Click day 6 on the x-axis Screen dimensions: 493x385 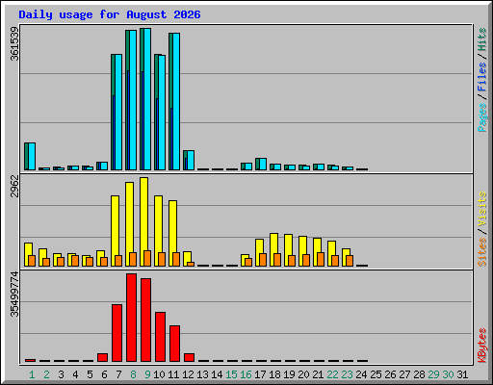tap(104, 374)
